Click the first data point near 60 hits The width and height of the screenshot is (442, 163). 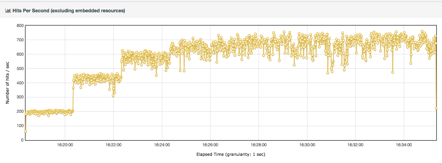click(26, 132)
